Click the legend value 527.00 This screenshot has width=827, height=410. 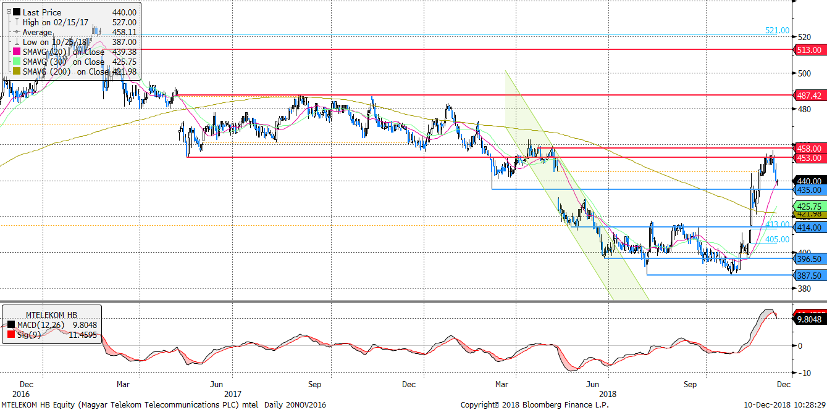point(124,22)
